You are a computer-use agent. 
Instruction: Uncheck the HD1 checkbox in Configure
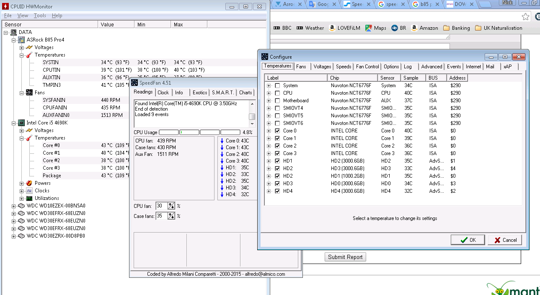(x=277, y=161)
